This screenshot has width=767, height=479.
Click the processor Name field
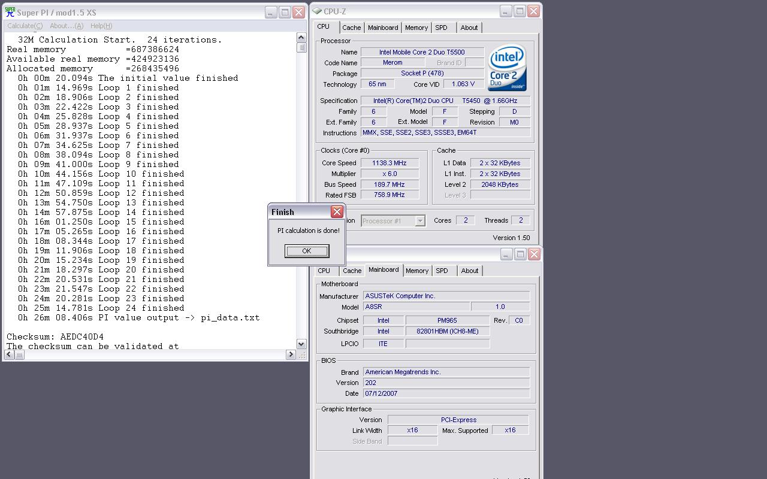click(422, 52)
